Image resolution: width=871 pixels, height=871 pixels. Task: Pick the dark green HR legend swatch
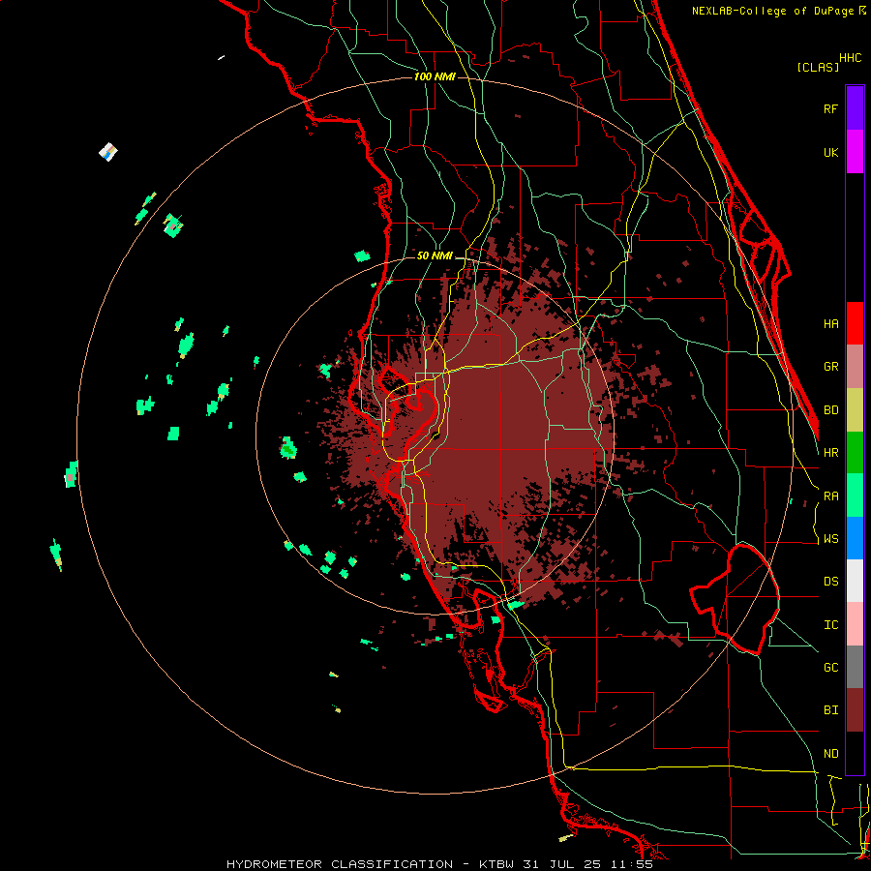coord(855,452)
